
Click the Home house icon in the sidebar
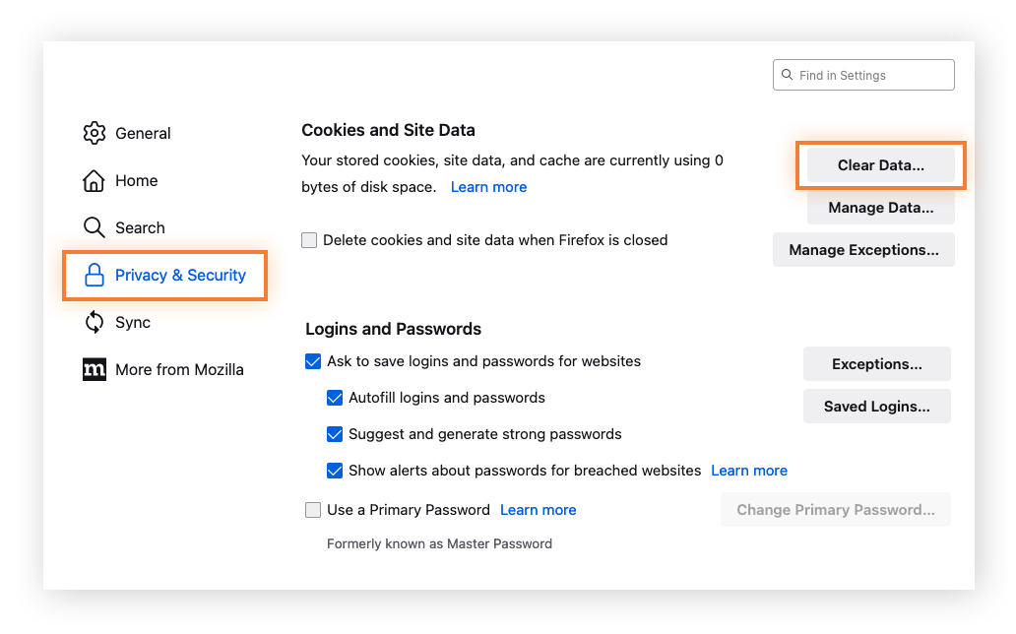(x=95, y=180)
